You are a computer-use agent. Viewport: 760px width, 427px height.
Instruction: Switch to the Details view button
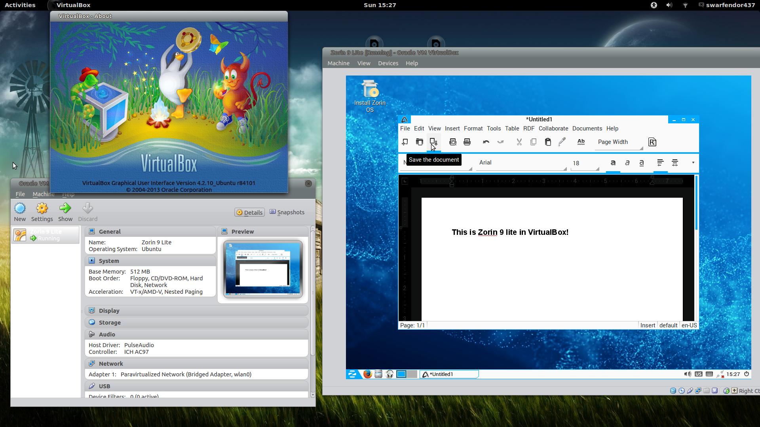coord(249,212)
